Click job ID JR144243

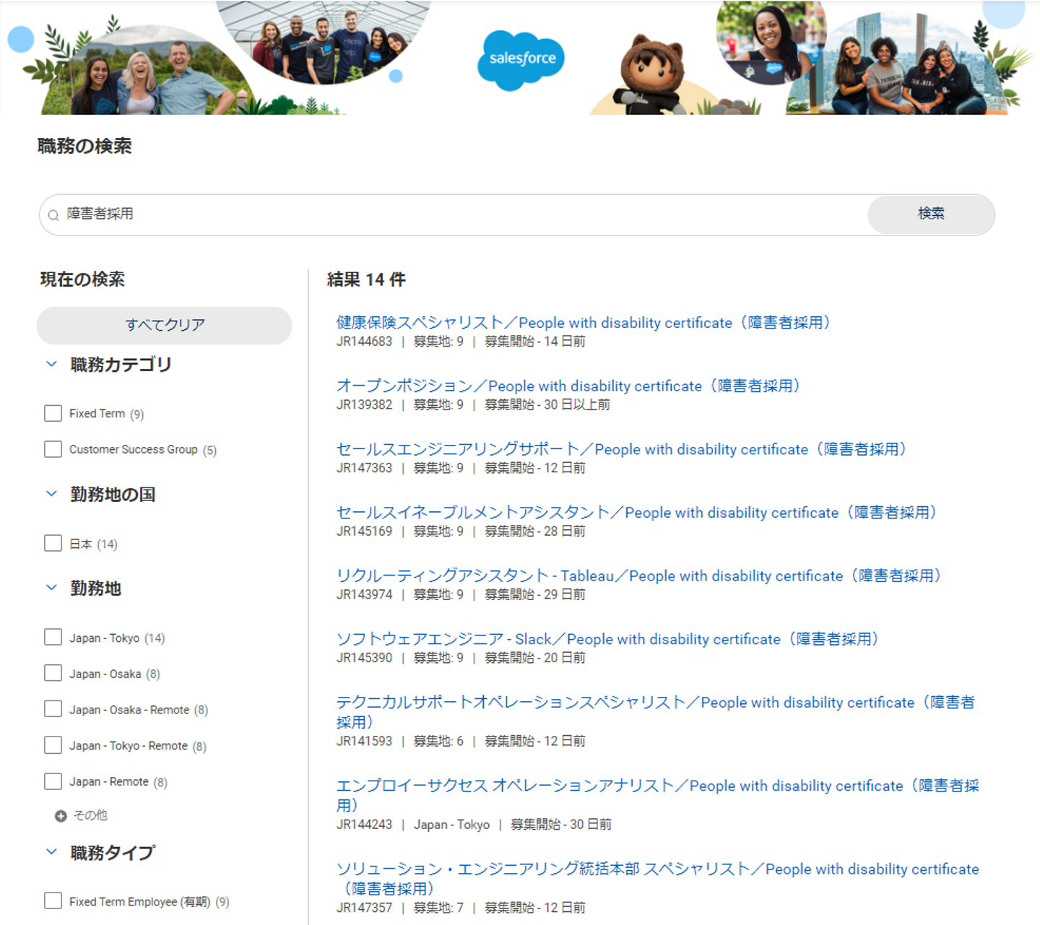(364, 825)
